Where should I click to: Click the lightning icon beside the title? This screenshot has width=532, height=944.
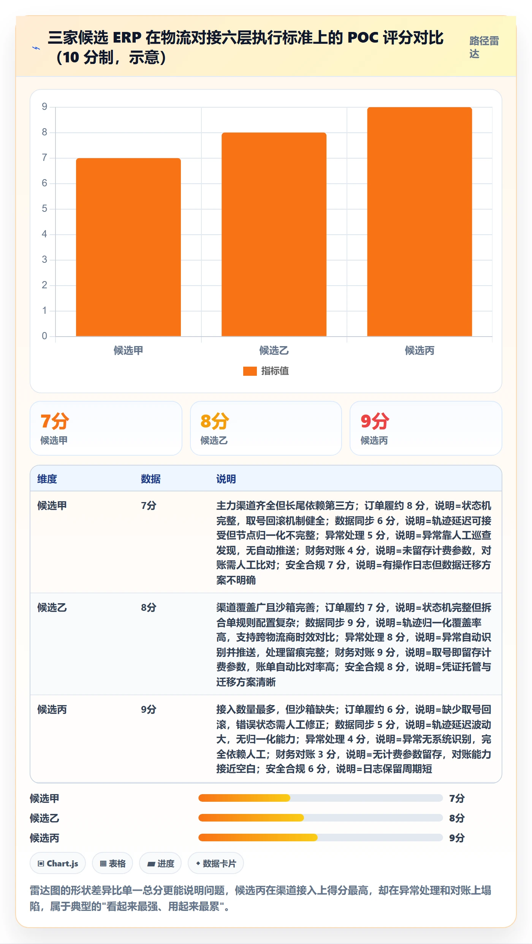click(x=36, y=48)
